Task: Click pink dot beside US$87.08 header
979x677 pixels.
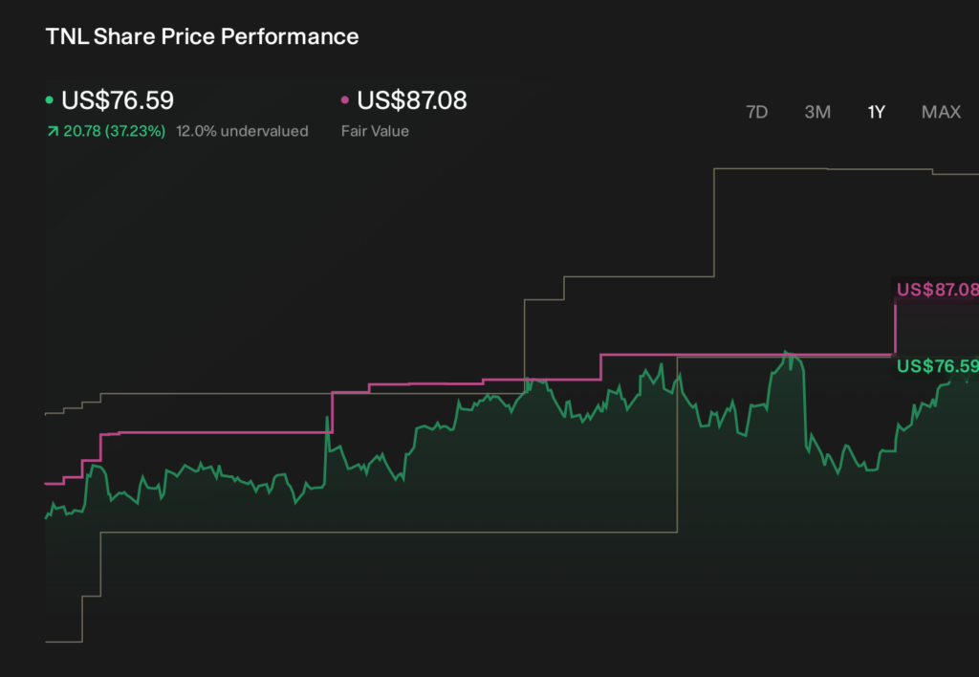Action: coord(344,100)
